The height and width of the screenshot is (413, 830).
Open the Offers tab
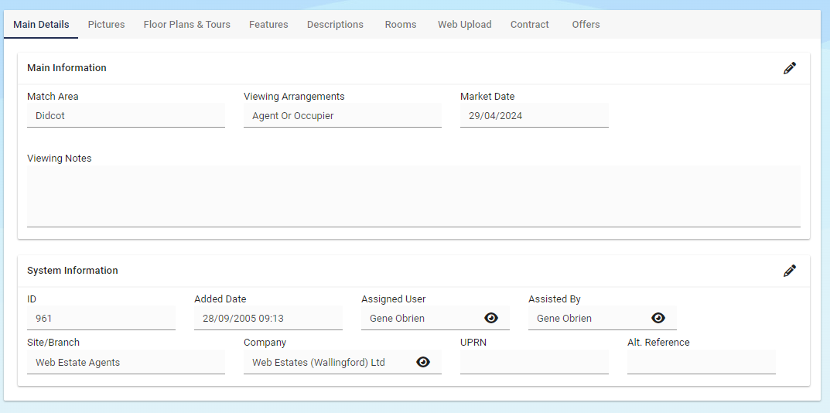[586, 24]
